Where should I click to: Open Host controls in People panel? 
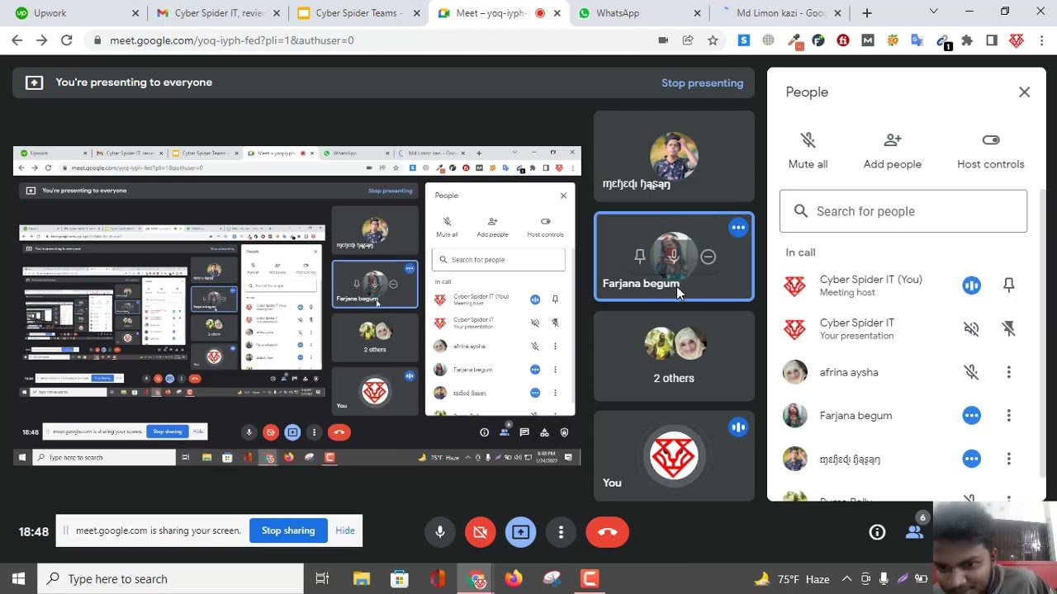(x=990, y=141)
